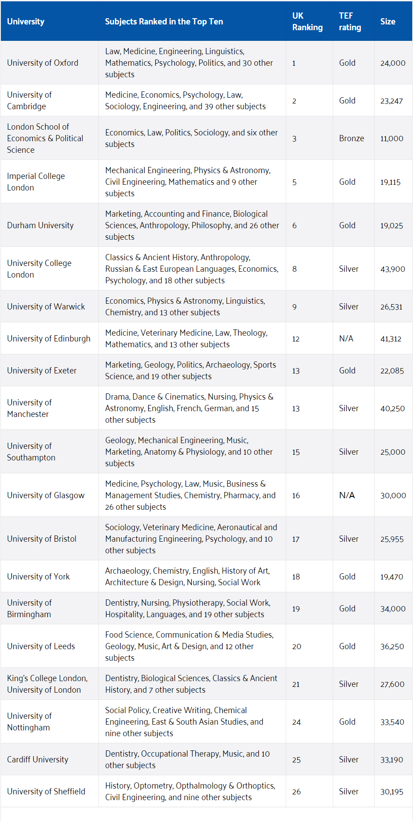Viewport: 414px width, 821px height.
Task: Click the UK Ranking column header
Action: [307, 21]
